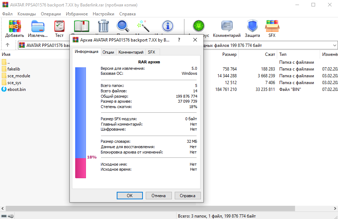Click the magnifier Find toolbar icon
The height and width of the screenshot is (219, 338).
(x=123, y=26)
